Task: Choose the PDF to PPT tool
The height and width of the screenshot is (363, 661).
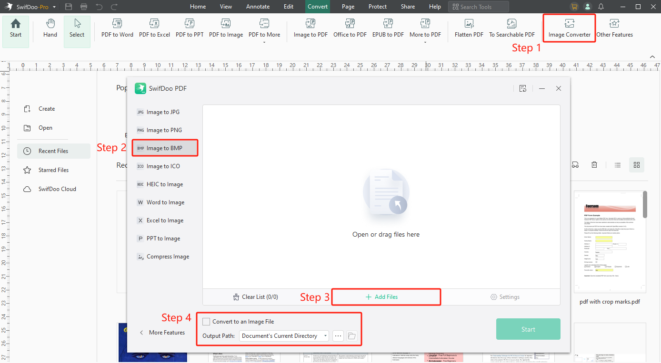Action: (190, 29)
